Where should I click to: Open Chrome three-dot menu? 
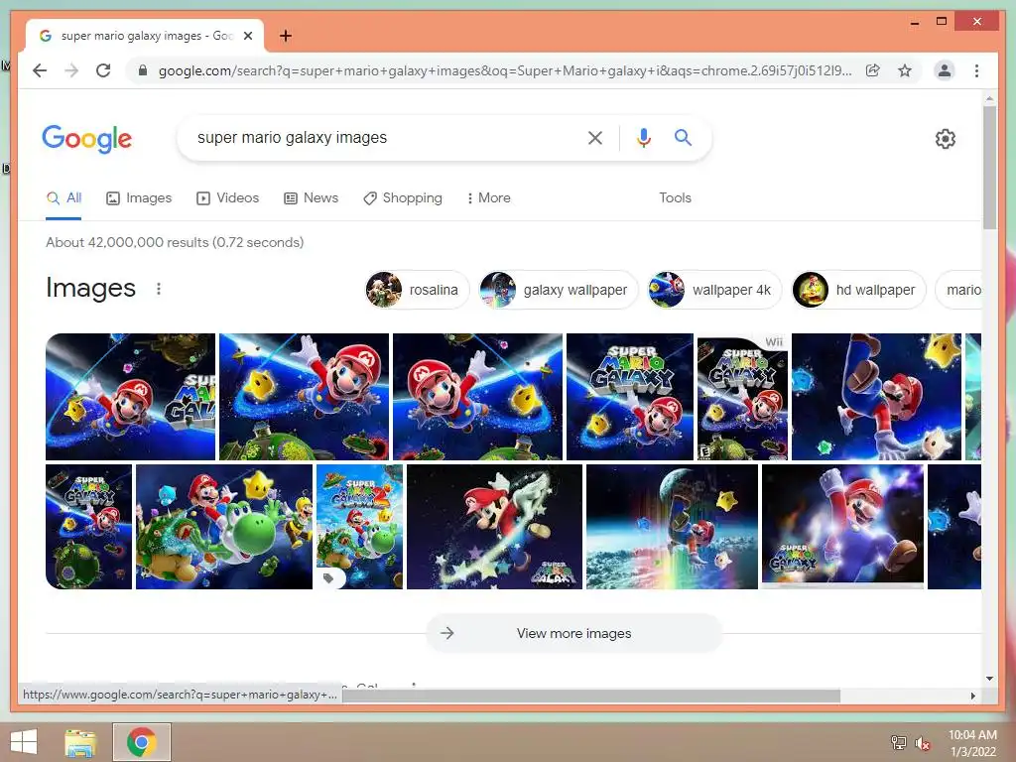click(976, 70)
